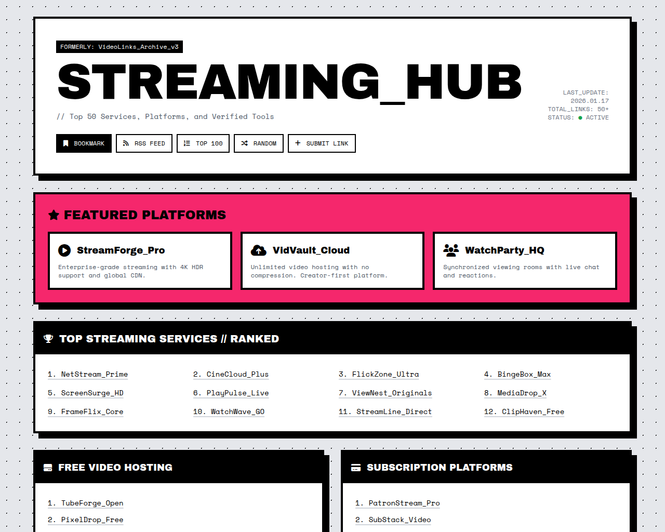Click the numbered list icon on TOP 100

click(x=186, y=143)
